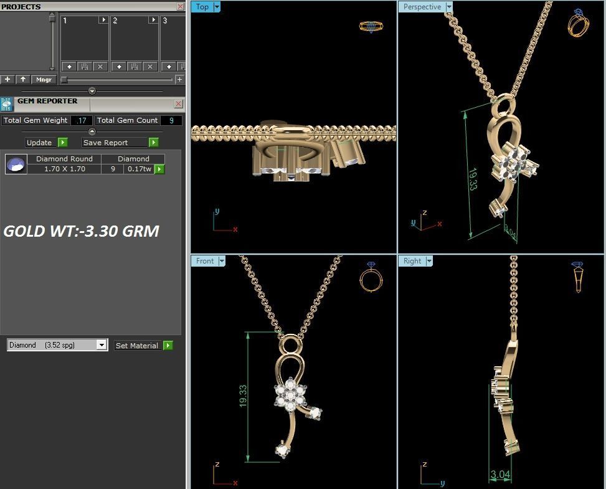
Task: Close the Gem Reporter panel
Action: [x=178, y=103]
